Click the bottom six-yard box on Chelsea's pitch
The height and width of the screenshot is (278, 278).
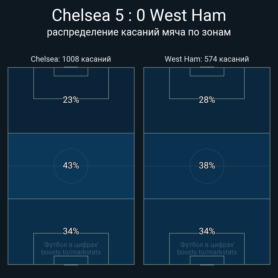(71, 260)
